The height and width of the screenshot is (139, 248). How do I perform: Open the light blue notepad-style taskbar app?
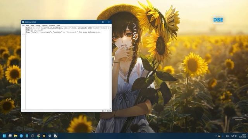coord(27,136)
